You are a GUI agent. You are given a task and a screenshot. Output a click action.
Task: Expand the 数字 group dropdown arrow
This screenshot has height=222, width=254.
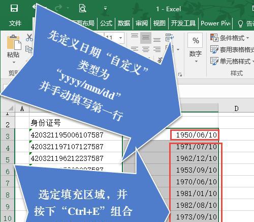click(196, 61)
